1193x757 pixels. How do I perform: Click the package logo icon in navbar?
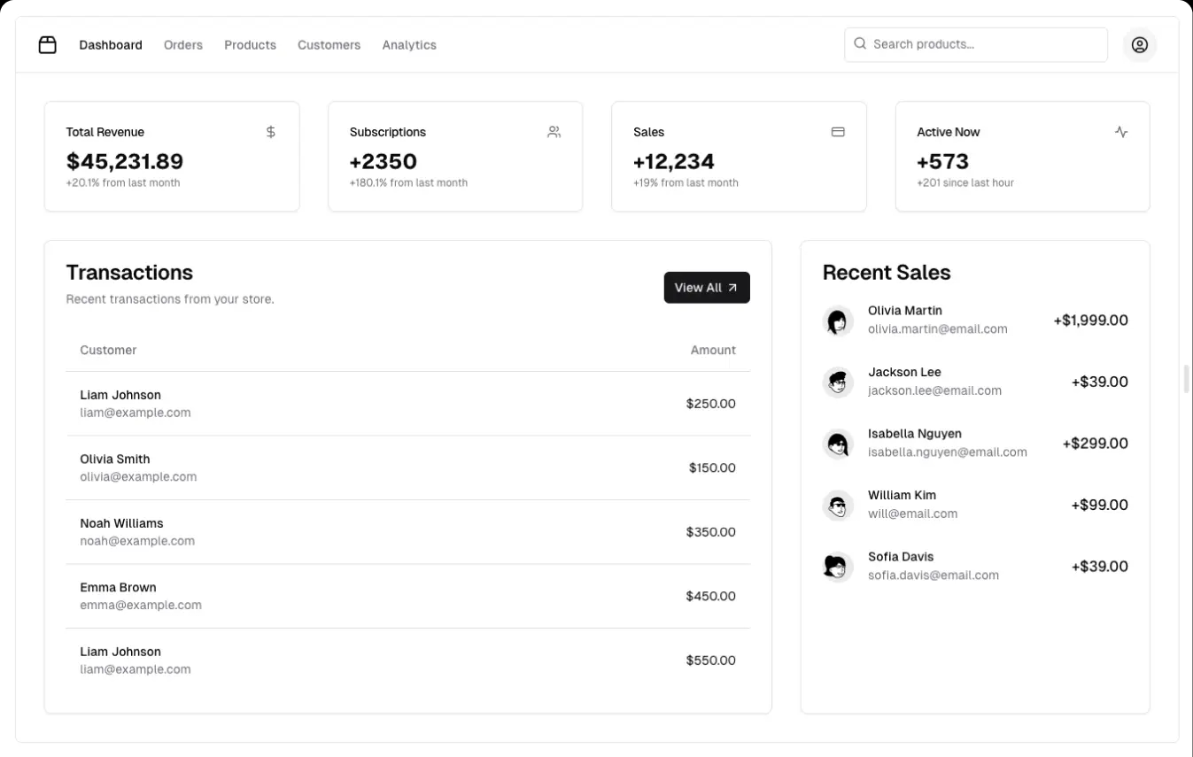click(48, 44)
